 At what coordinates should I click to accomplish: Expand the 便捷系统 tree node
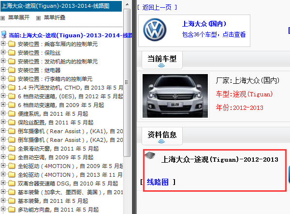(x=3, y=113)
